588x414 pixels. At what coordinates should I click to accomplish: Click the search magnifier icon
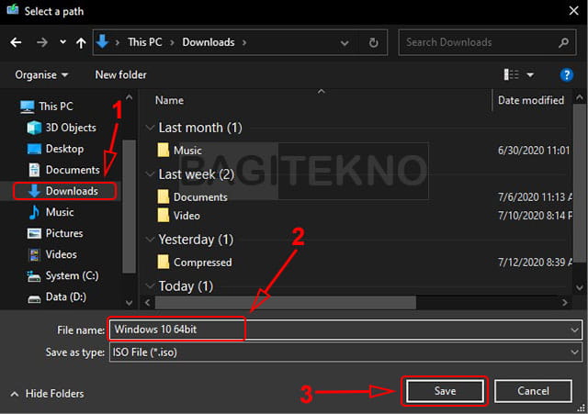coord(563,43)
